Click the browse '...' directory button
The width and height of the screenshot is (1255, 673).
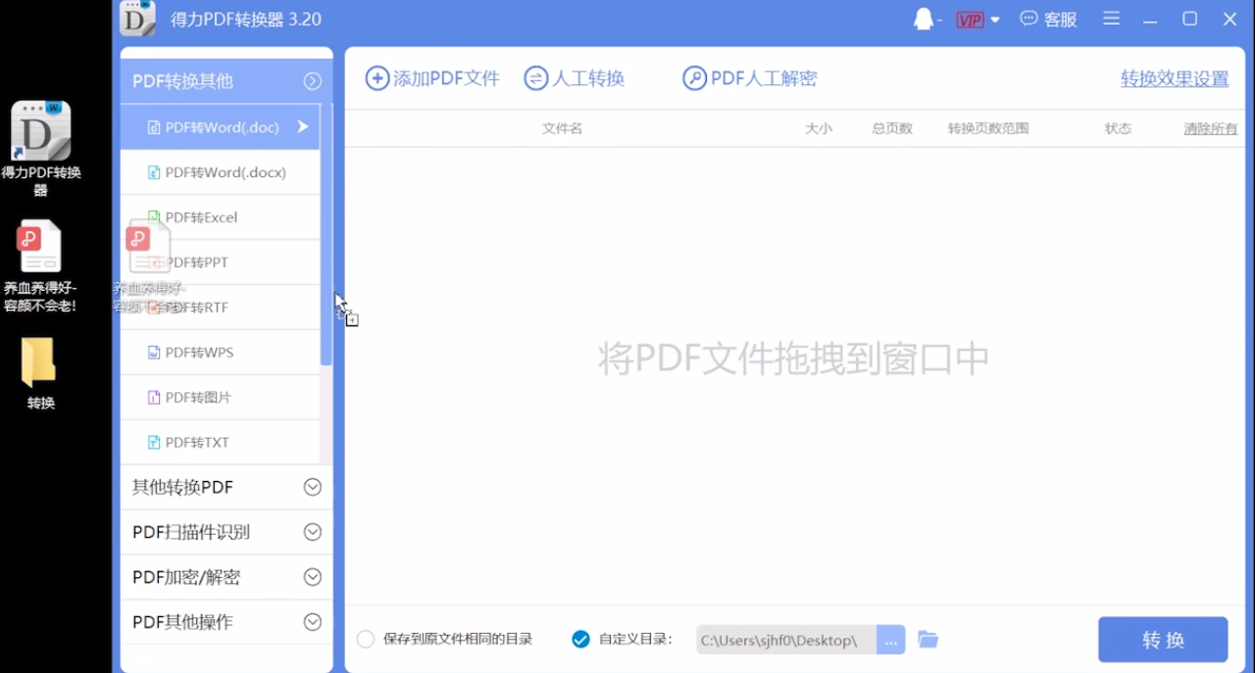tap(890, 640)
